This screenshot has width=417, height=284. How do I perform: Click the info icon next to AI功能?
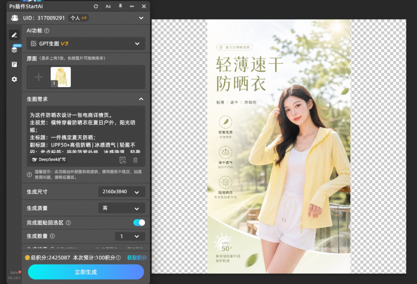coord(47,31)
